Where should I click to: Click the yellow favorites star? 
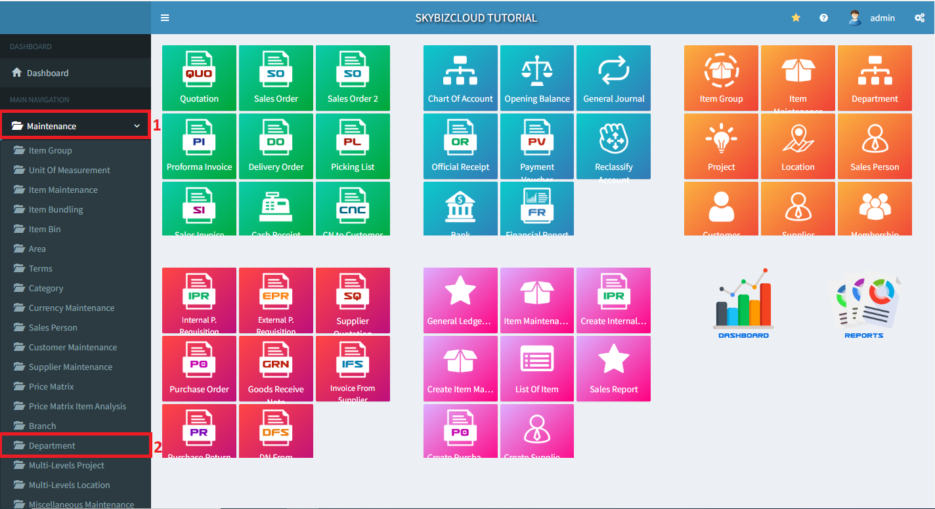click(796, 18)
